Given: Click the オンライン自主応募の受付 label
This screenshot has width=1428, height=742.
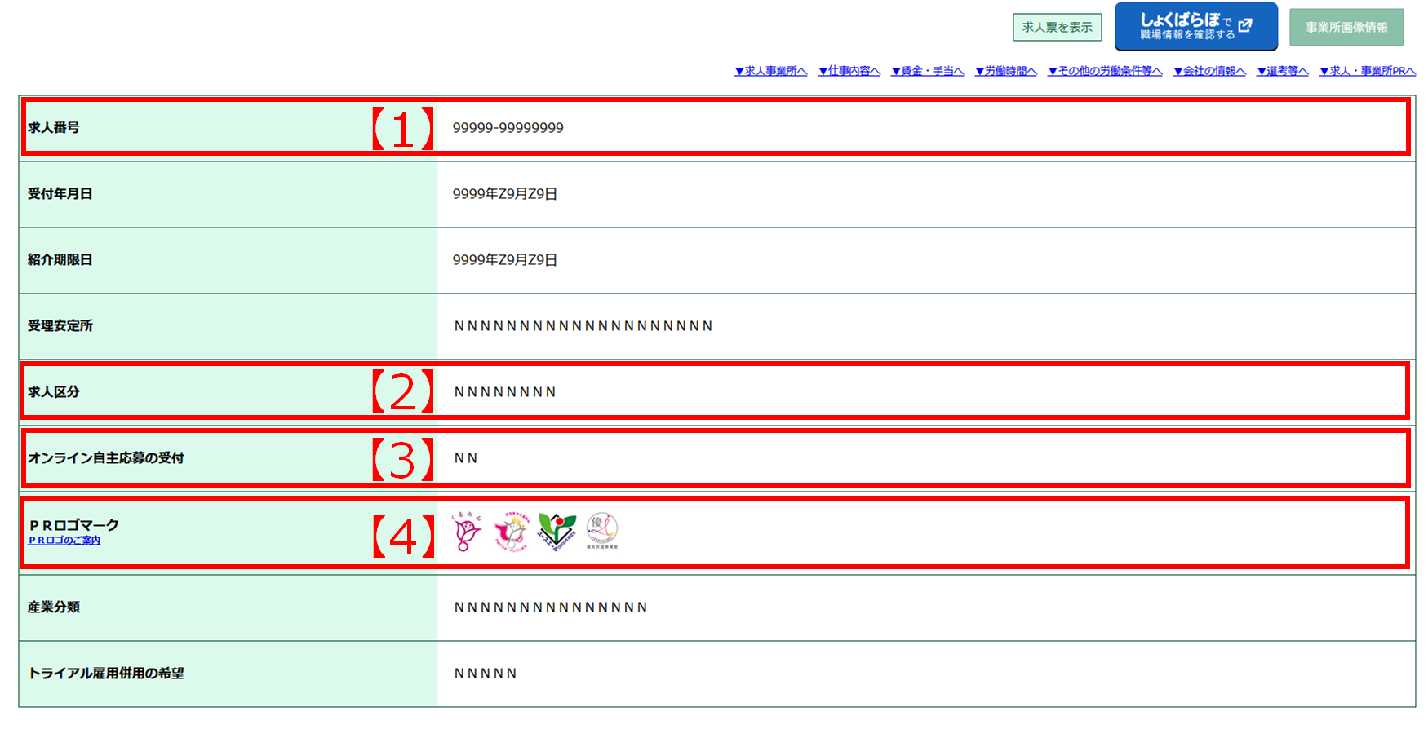Looking at the screenshot, I should pos(106,457).
